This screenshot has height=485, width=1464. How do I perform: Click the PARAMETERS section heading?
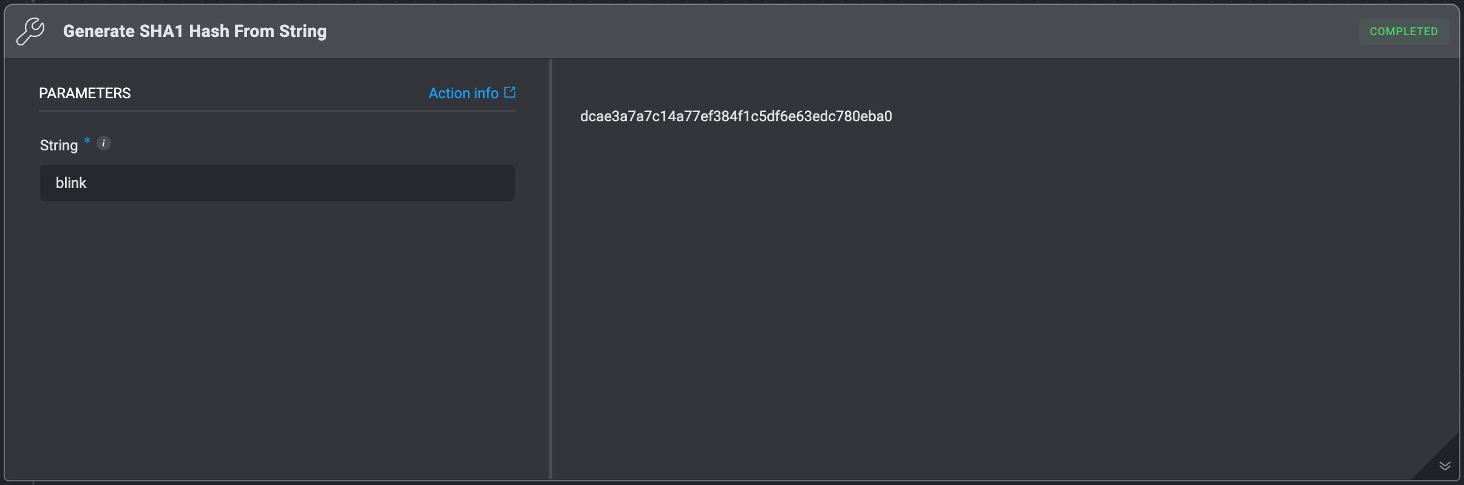click(85, 93)
